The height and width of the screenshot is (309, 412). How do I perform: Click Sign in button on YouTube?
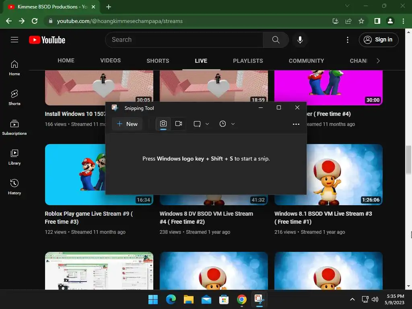tap(379, 40)
